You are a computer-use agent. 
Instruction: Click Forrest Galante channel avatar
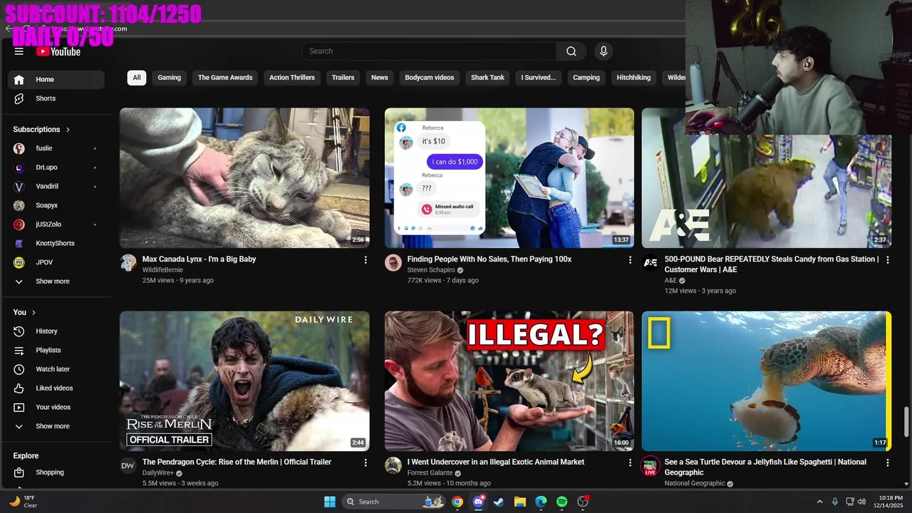[x=393, y=465]
